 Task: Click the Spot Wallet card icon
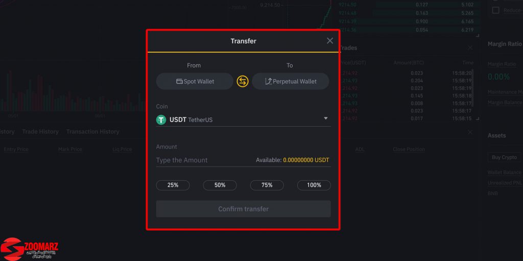pos(179,81)
